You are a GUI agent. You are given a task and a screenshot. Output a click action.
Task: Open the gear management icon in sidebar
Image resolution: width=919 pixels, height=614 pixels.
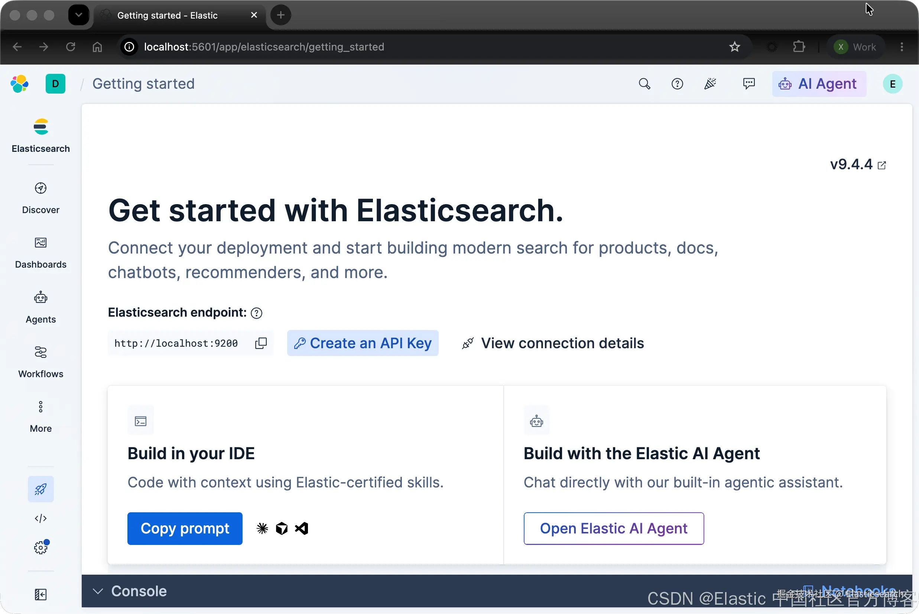41,548
